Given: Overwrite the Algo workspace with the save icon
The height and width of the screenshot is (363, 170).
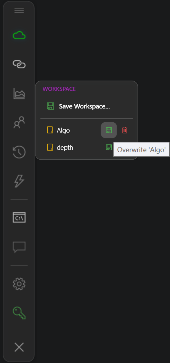Looking at the screenshot, I should click(109, 130).
